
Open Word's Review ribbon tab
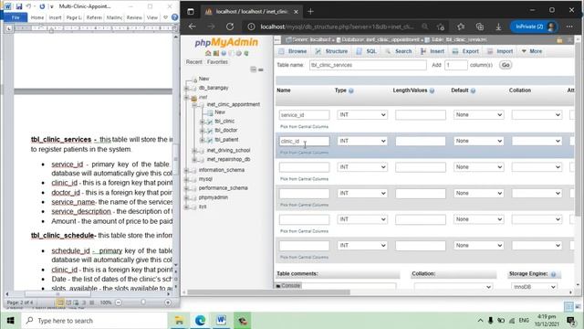tap(134, 17)
